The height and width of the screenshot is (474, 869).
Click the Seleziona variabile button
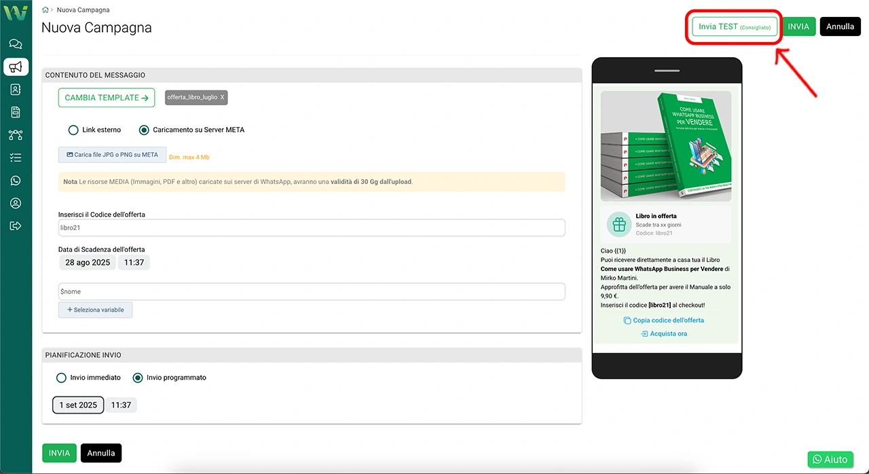click(x=96, y=310)
